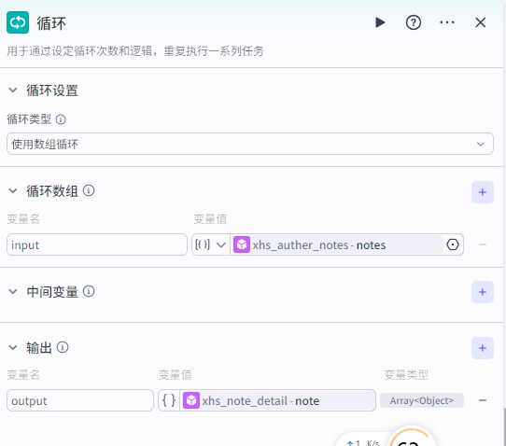506x446 pixels.
Task: Open the 使用数组循环 dropdown
Action: pyautogui.click(x=250, y=144)
